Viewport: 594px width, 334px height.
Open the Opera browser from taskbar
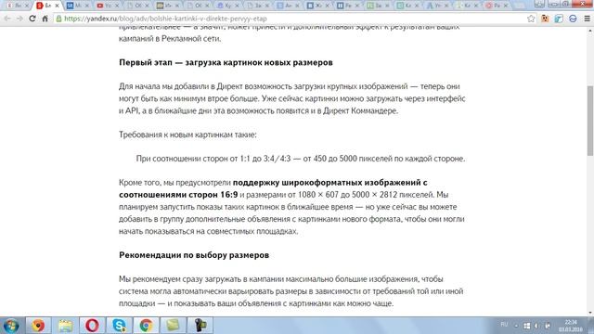[92, 326]
